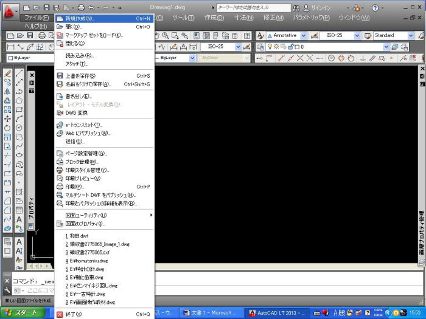
Task: Switch to Microsoft Word 文書 1 taskbar button
Action: [212, 313]
